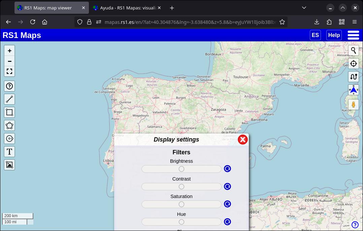
Task: Select the image insert tool
Action: click(x=9, y=165)
